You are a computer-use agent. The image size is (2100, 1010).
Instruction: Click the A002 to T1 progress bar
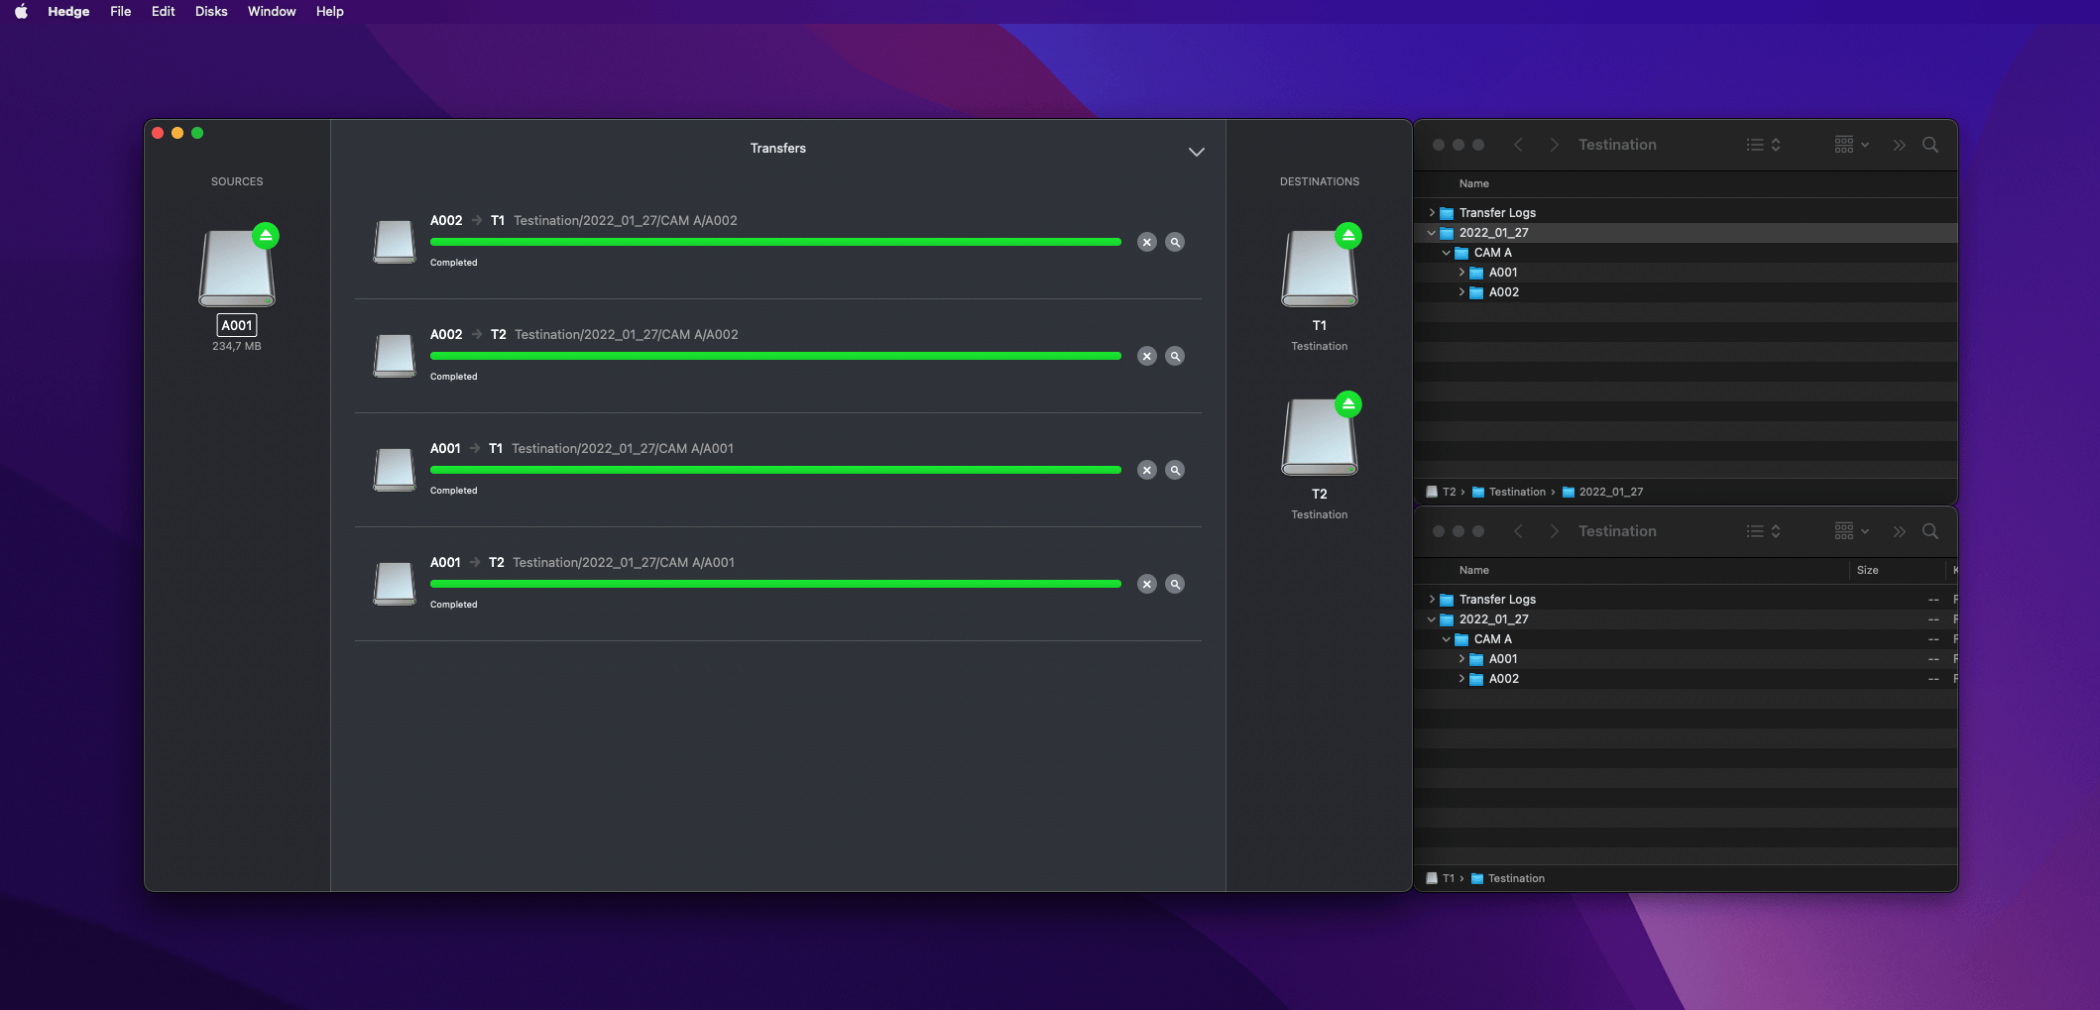click(775, 242)
